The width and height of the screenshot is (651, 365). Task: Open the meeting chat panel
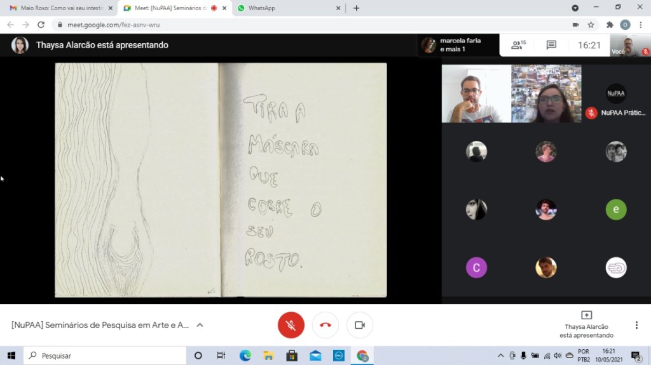[x=551, y=45]
